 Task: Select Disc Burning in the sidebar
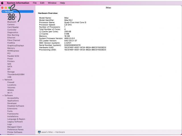pos(13,35)
